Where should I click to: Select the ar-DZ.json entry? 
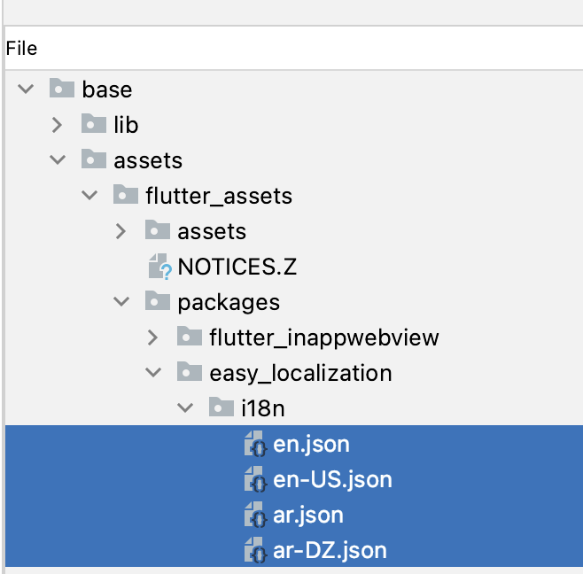pyautogui.click(x=330, y=550)
